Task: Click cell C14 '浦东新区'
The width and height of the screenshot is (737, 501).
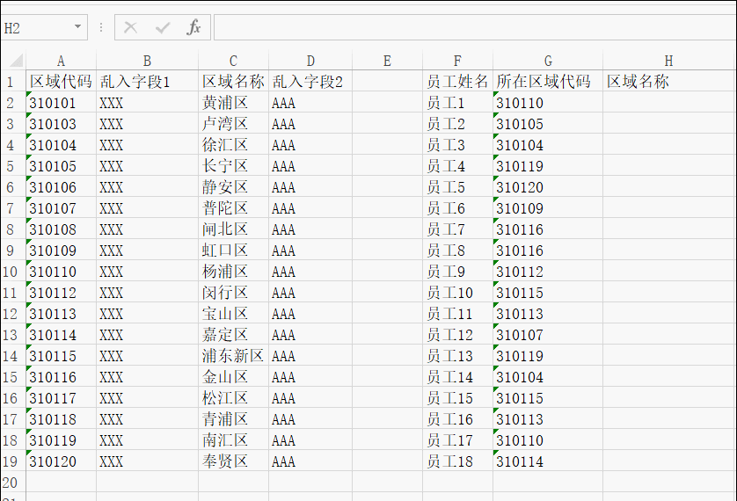Action: pos(234,356)
